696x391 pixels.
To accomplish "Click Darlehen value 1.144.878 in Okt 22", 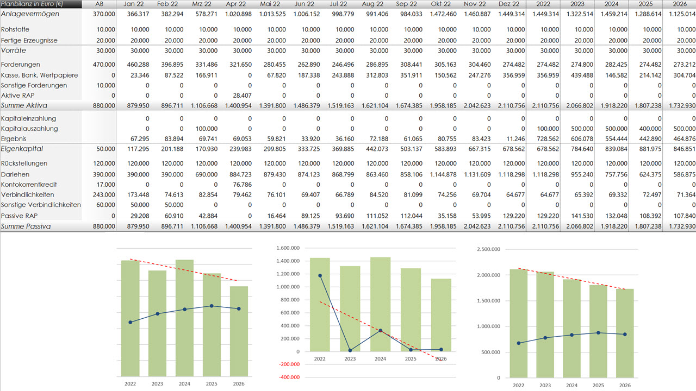I will [x=444, y=174].
